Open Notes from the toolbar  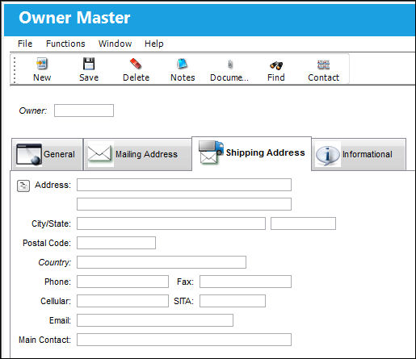(x=183, y=69)
